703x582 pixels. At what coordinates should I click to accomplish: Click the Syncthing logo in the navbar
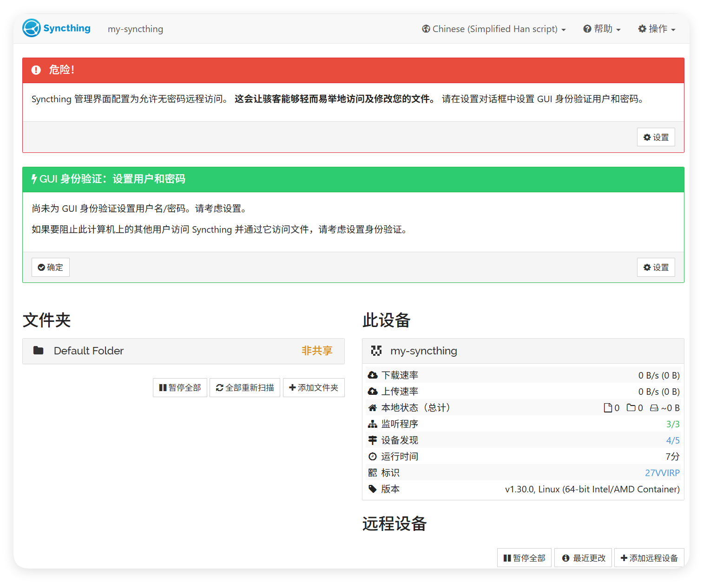(x=57, y=28)
